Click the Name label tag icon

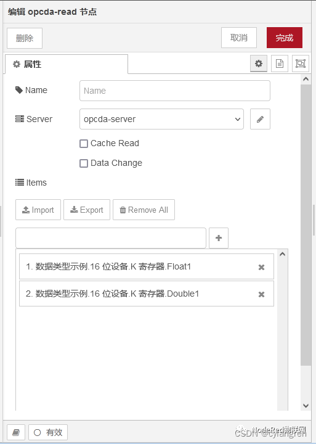pyautogui.click(x=19, y=90)
